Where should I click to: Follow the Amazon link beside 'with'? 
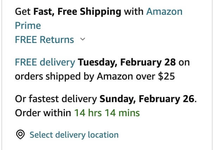(x=164, y=12)
